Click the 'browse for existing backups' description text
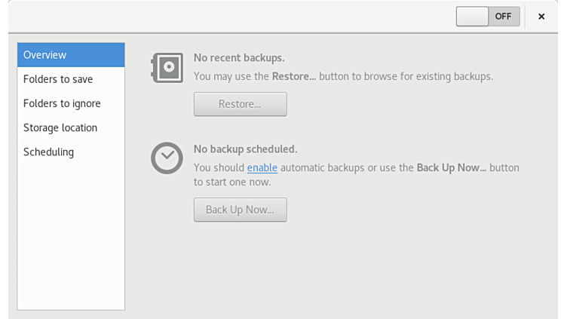This screenshot has height=319, width=567. coord(422,76)
